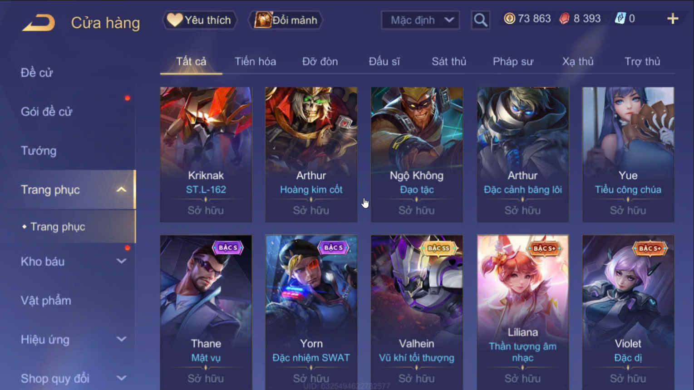Screen dimensions: 694x390
Task: Open Gói đề cử sidebar item
Action: pos(46,112)
